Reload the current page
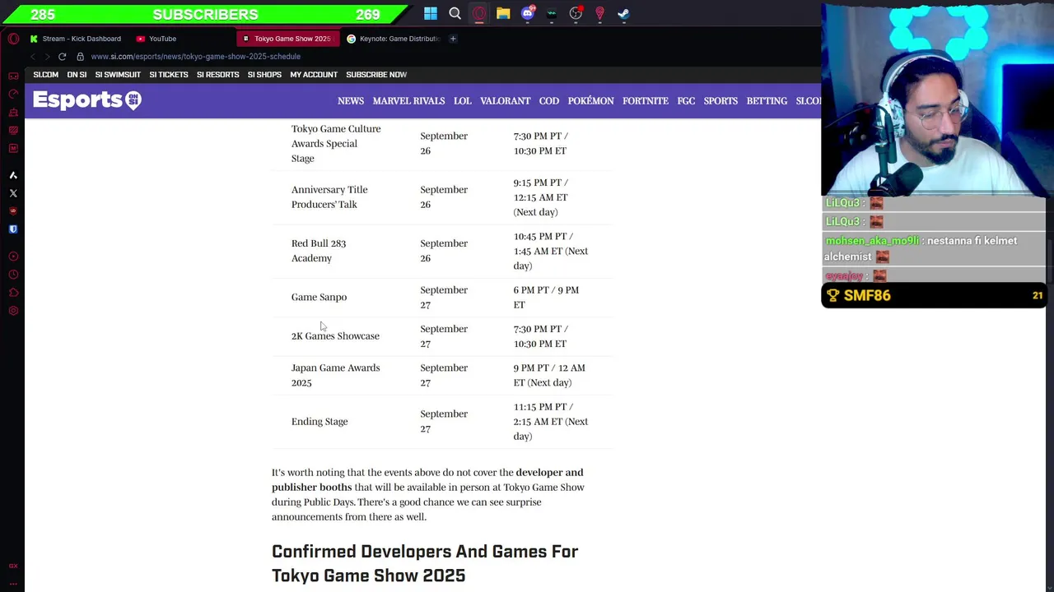1054x592 pixels. point(62,57)
